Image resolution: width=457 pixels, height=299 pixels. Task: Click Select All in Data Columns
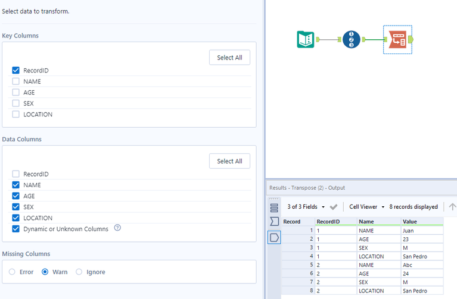pos(229,161)
